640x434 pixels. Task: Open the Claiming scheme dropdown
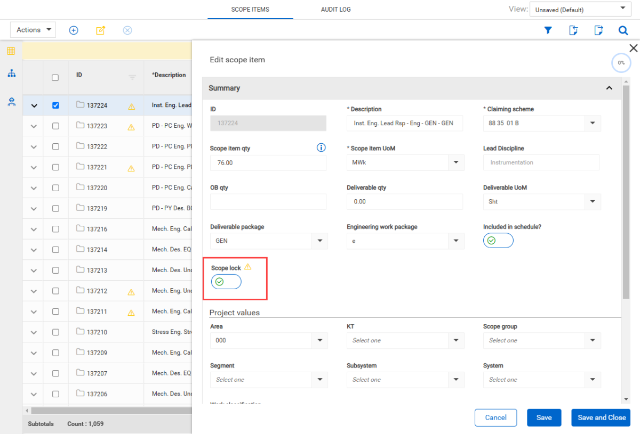tap(592, 123)
